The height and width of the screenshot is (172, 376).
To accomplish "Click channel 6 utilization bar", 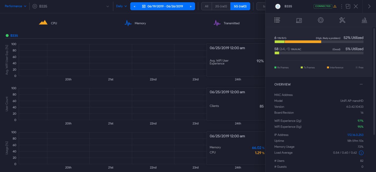I will (x=319, y=42).
